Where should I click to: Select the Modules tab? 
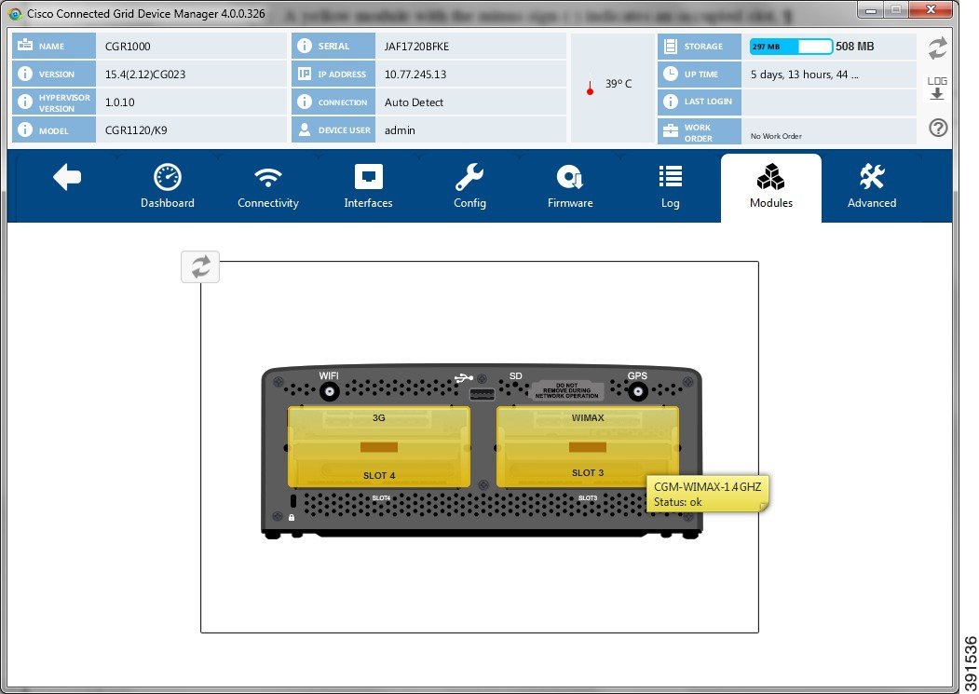[x=771, y=187]
